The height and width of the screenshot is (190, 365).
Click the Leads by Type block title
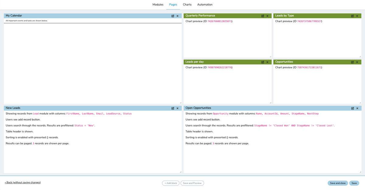(284, 16)
